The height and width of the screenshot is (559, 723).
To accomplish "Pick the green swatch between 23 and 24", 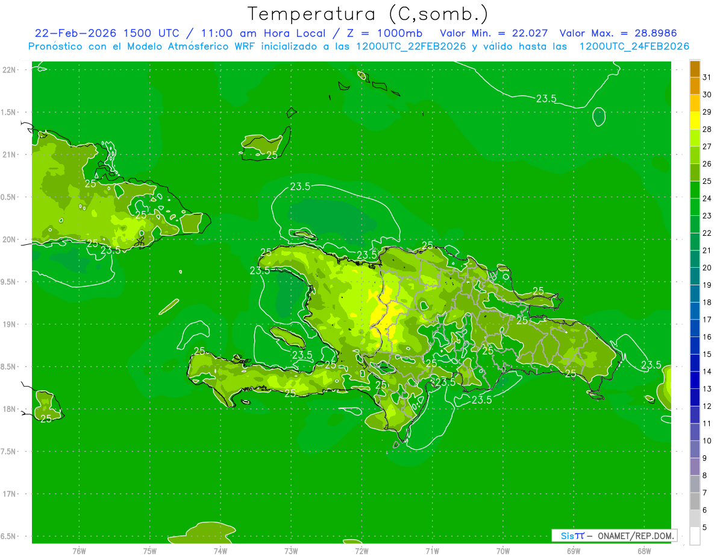I will click(x=695, y=207).
